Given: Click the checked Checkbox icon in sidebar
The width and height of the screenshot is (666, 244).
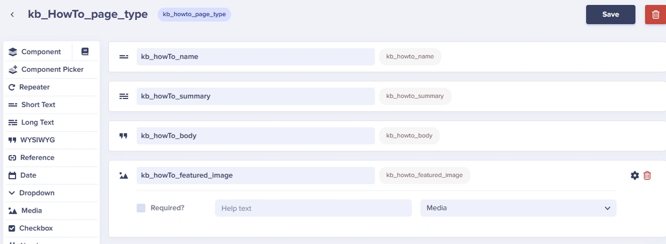Looking at the screenshot, I should tap(12, 228).
